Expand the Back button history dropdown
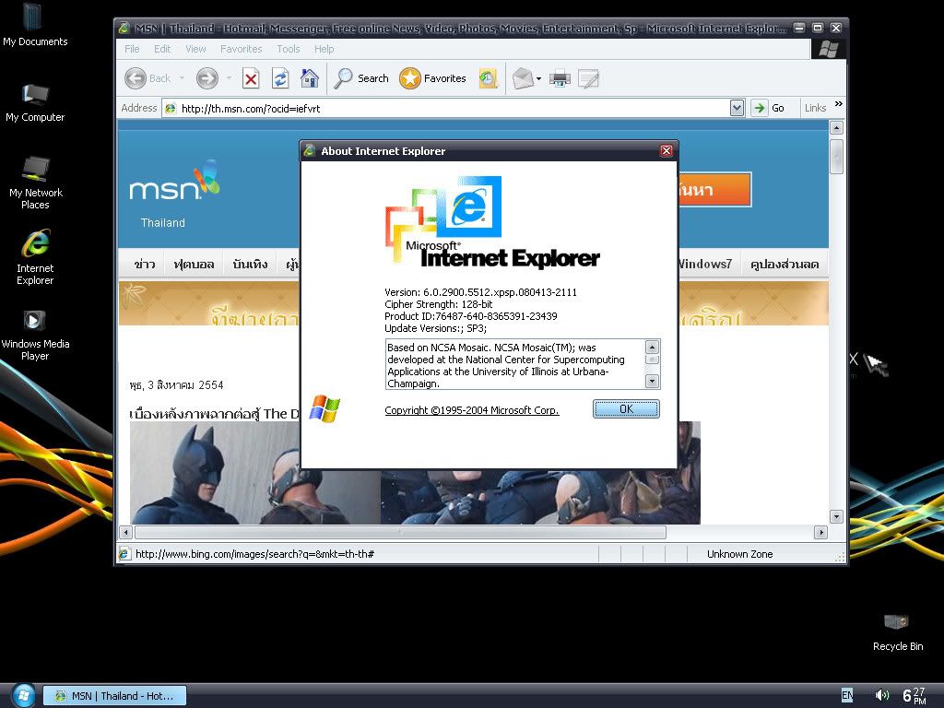The width and height of the screenshot is (944, 708). point(182,78)
